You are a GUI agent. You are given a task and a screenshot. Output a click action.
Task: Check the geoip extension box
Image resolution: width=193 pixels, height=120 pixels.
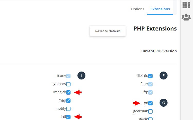point(151,119)
